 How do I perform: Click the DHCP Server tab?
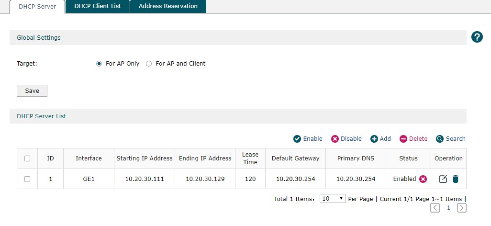(37, 7)
